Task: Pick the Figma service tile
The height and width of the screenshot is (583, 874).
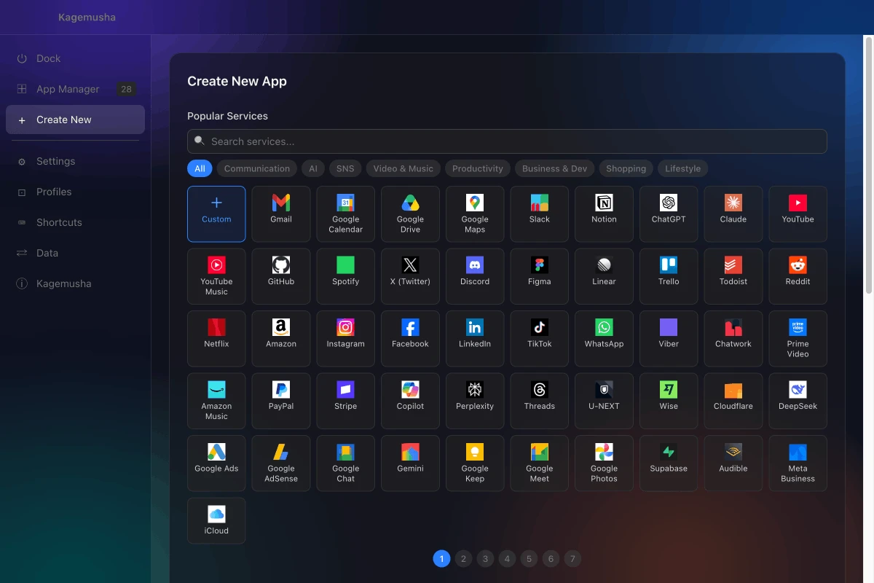Action: point(540,276)
